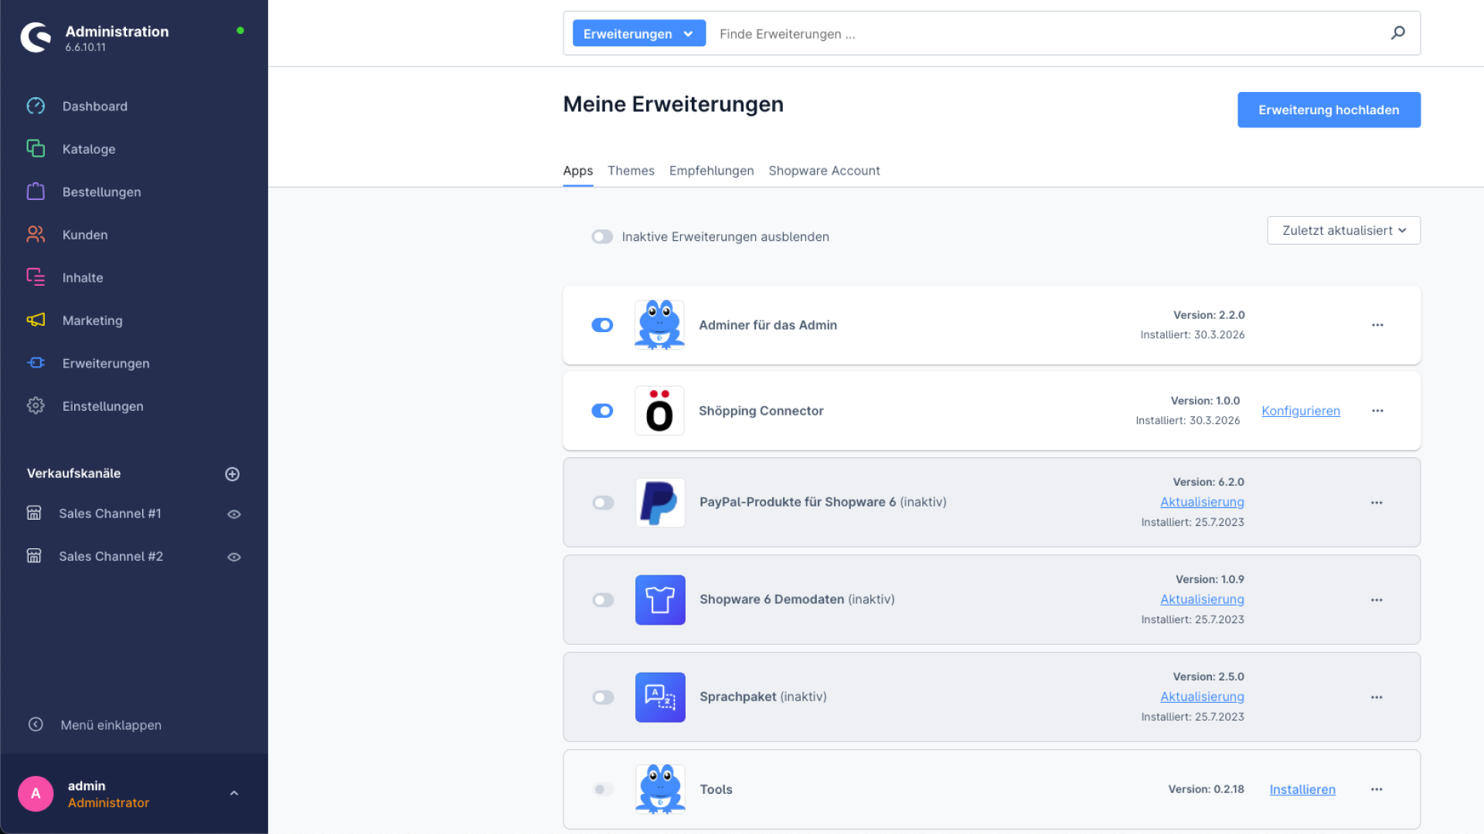Open the Zuletzt aktualisiert sort dropdown
This screenshot has height=834, width=1484.
(x=1343, y=230)
